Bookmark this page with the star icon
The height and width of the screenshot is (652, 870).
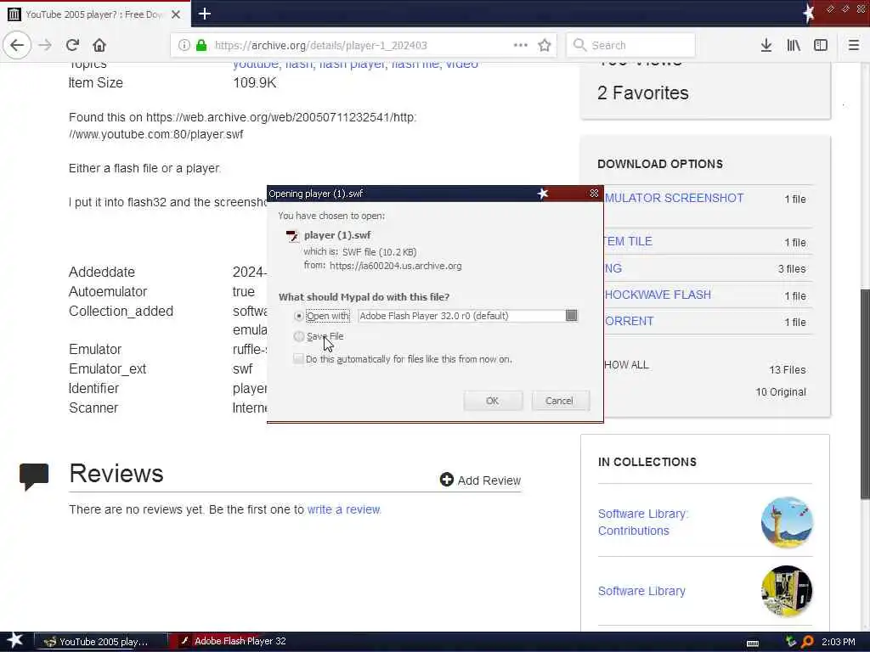pyautogui.click(x=545, y=45)
